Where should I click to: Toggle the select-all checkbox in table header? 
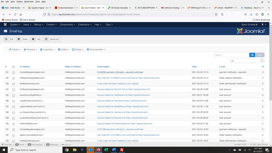(14, 67)
